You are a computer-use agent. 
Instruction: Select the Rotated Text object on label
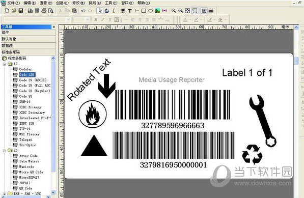tap(89, 79)
